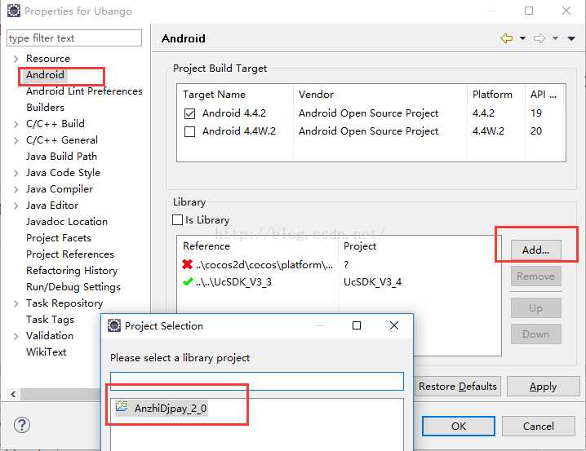The height and width of the screenshot is (451, 586).
Task: Click the Vendor column header
Action: click(316, 95)
